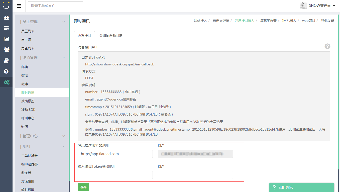Open the settings gears icon in sidebar
Image resolution: width=340 pixels, height=192 pixels.
pos(7,82)
